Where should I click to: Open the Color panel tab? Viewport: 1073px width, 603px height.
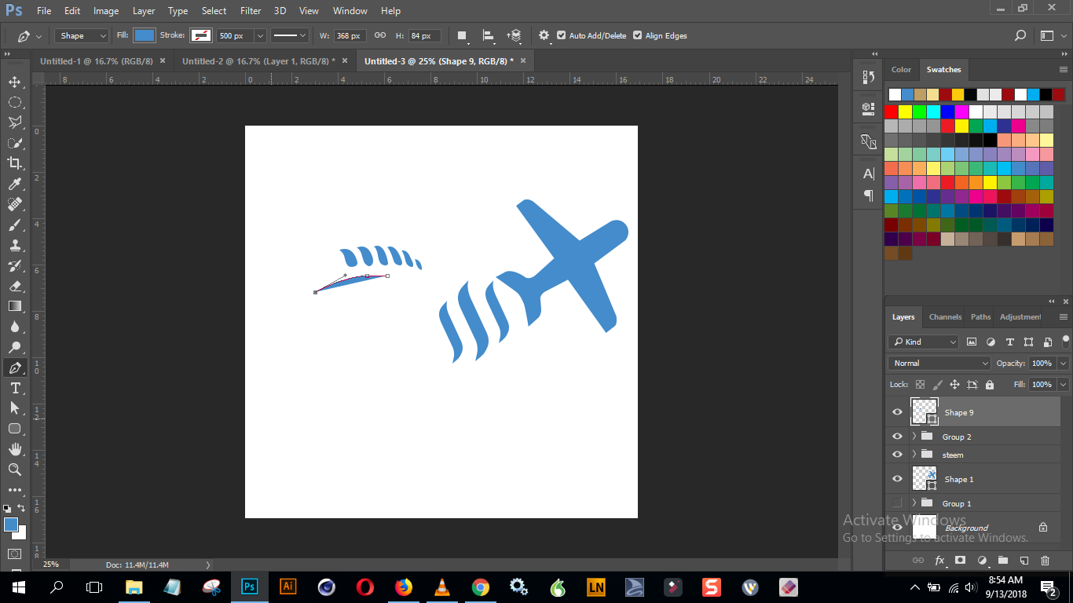[901, 69]
